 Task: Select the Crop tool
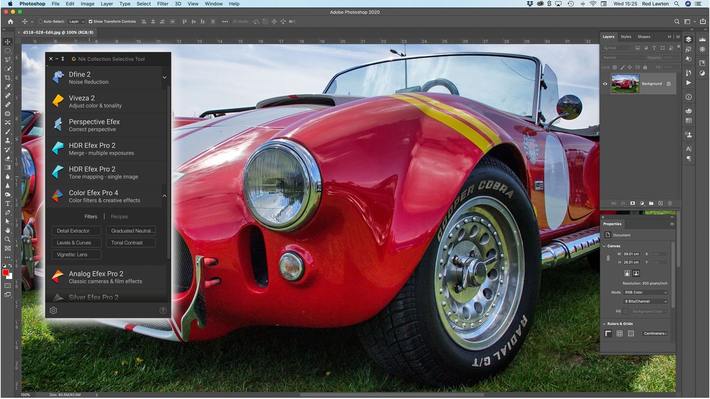8,77
